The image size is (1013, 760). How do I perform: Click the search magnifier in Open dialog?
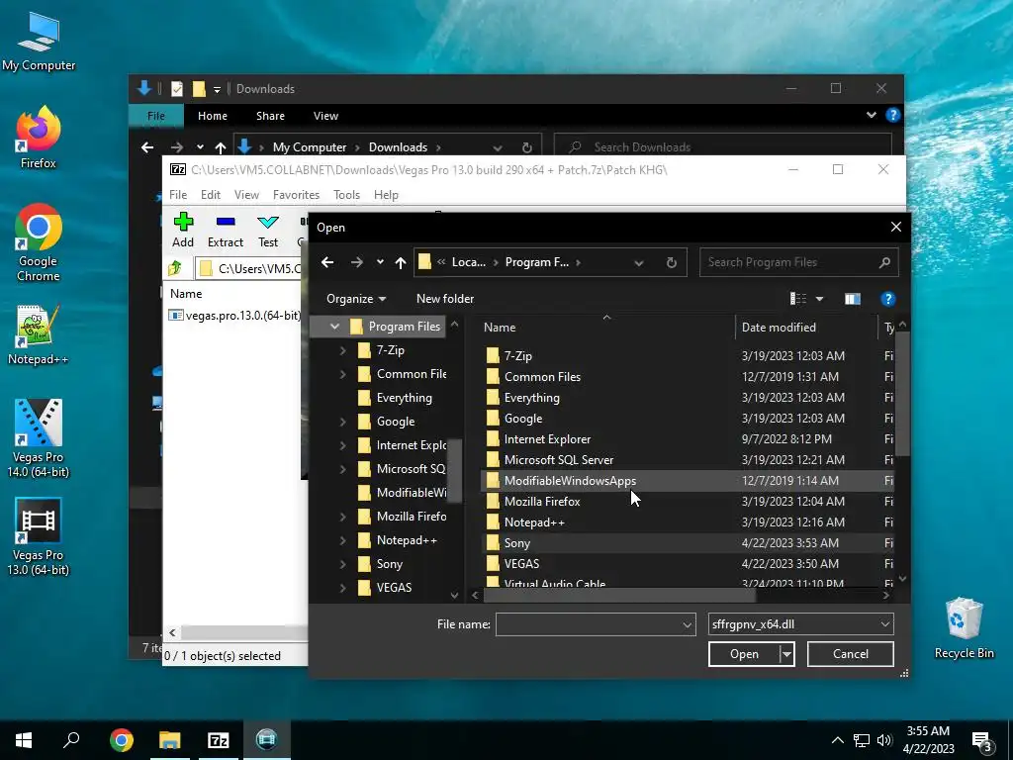(884, 262)
